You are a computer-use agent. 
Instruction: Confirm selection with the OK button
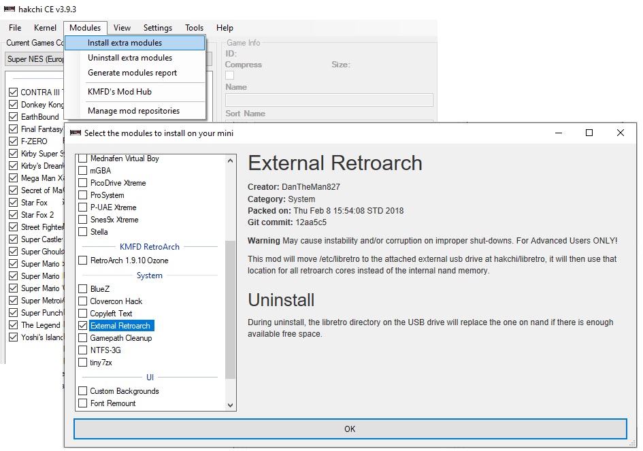coord(350,429)
